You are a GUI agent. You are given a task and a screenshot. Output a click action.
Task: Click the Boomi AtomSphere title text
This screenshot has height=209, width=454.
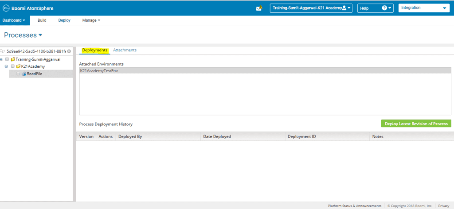pos(32,9)
